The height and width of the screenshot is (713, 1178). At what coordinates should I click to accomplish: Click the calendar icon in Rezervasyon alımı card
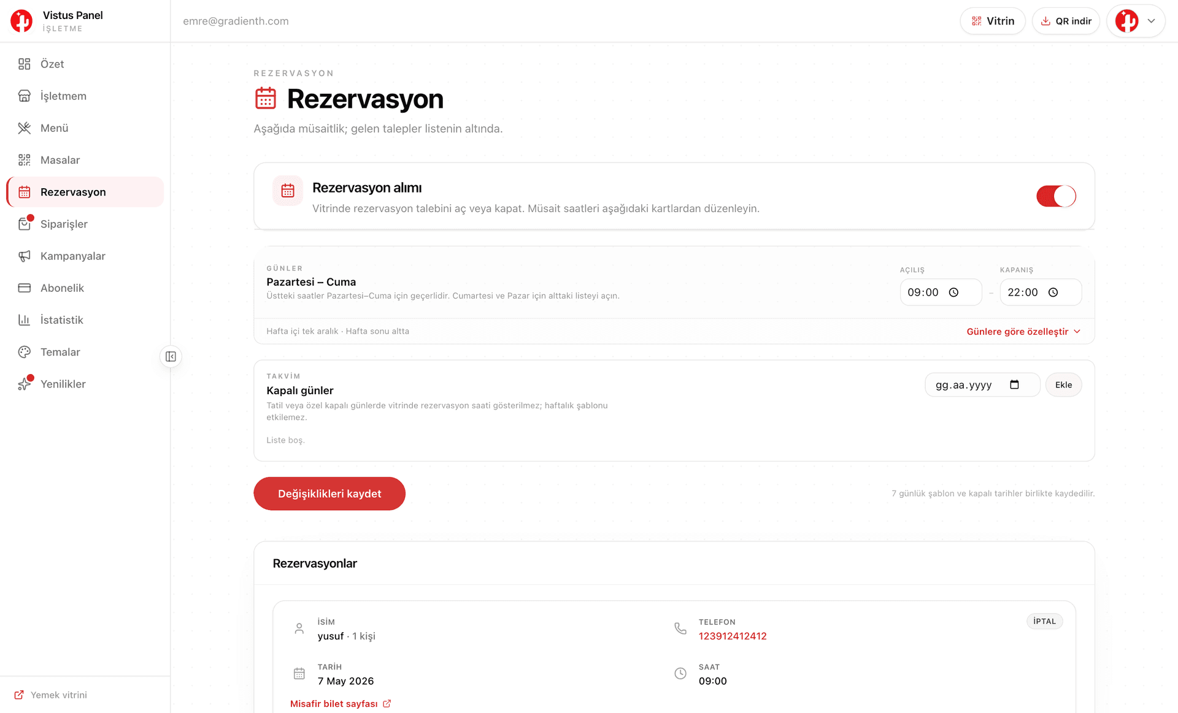[x=288, y=191]
